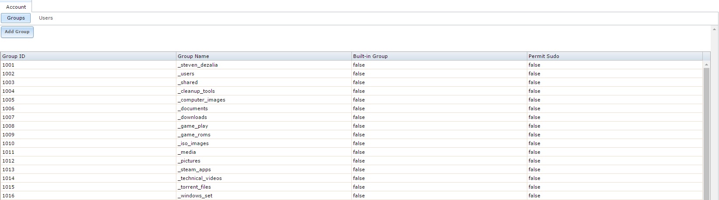719x200 pixels.
Task: Open the Account tab
Action: pyautogui.click(x=16, y=7)
